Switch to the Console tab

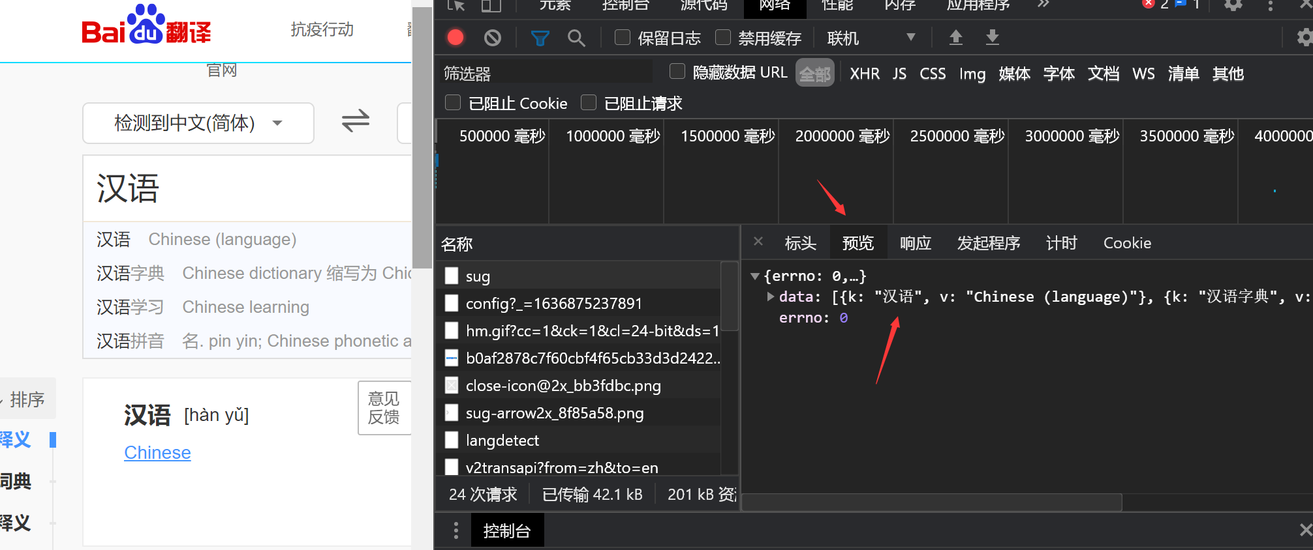pyautogui.click(x=626, y=5)
